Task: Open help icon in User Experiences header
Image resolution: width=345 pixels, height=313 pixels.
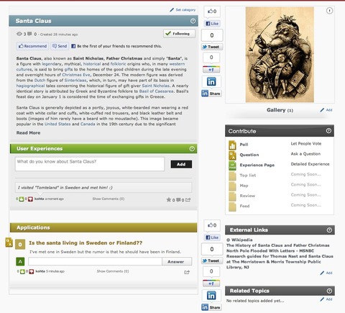Action: (192, 149)
